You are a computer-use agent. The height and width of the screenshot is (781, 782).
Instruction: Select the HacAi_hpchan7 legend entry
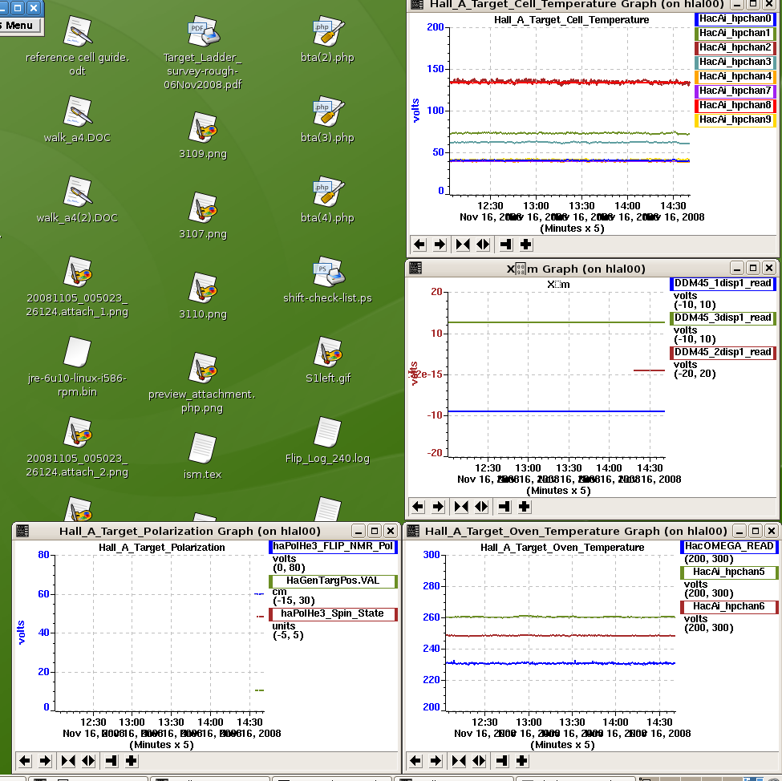(x=735, y=91)
